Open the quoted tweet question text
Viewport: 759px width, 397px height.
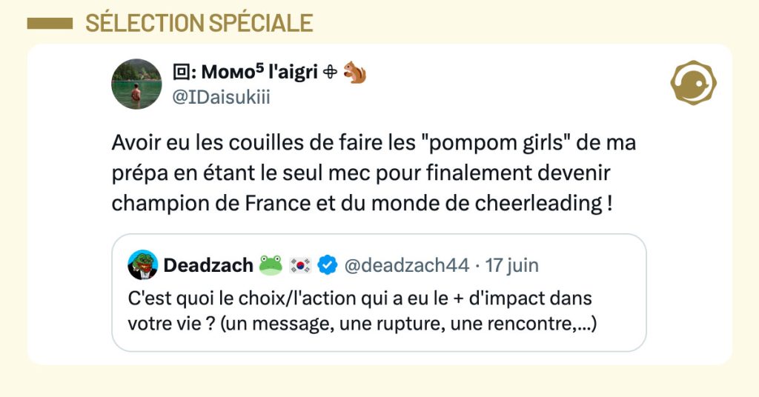pos(362,310)
